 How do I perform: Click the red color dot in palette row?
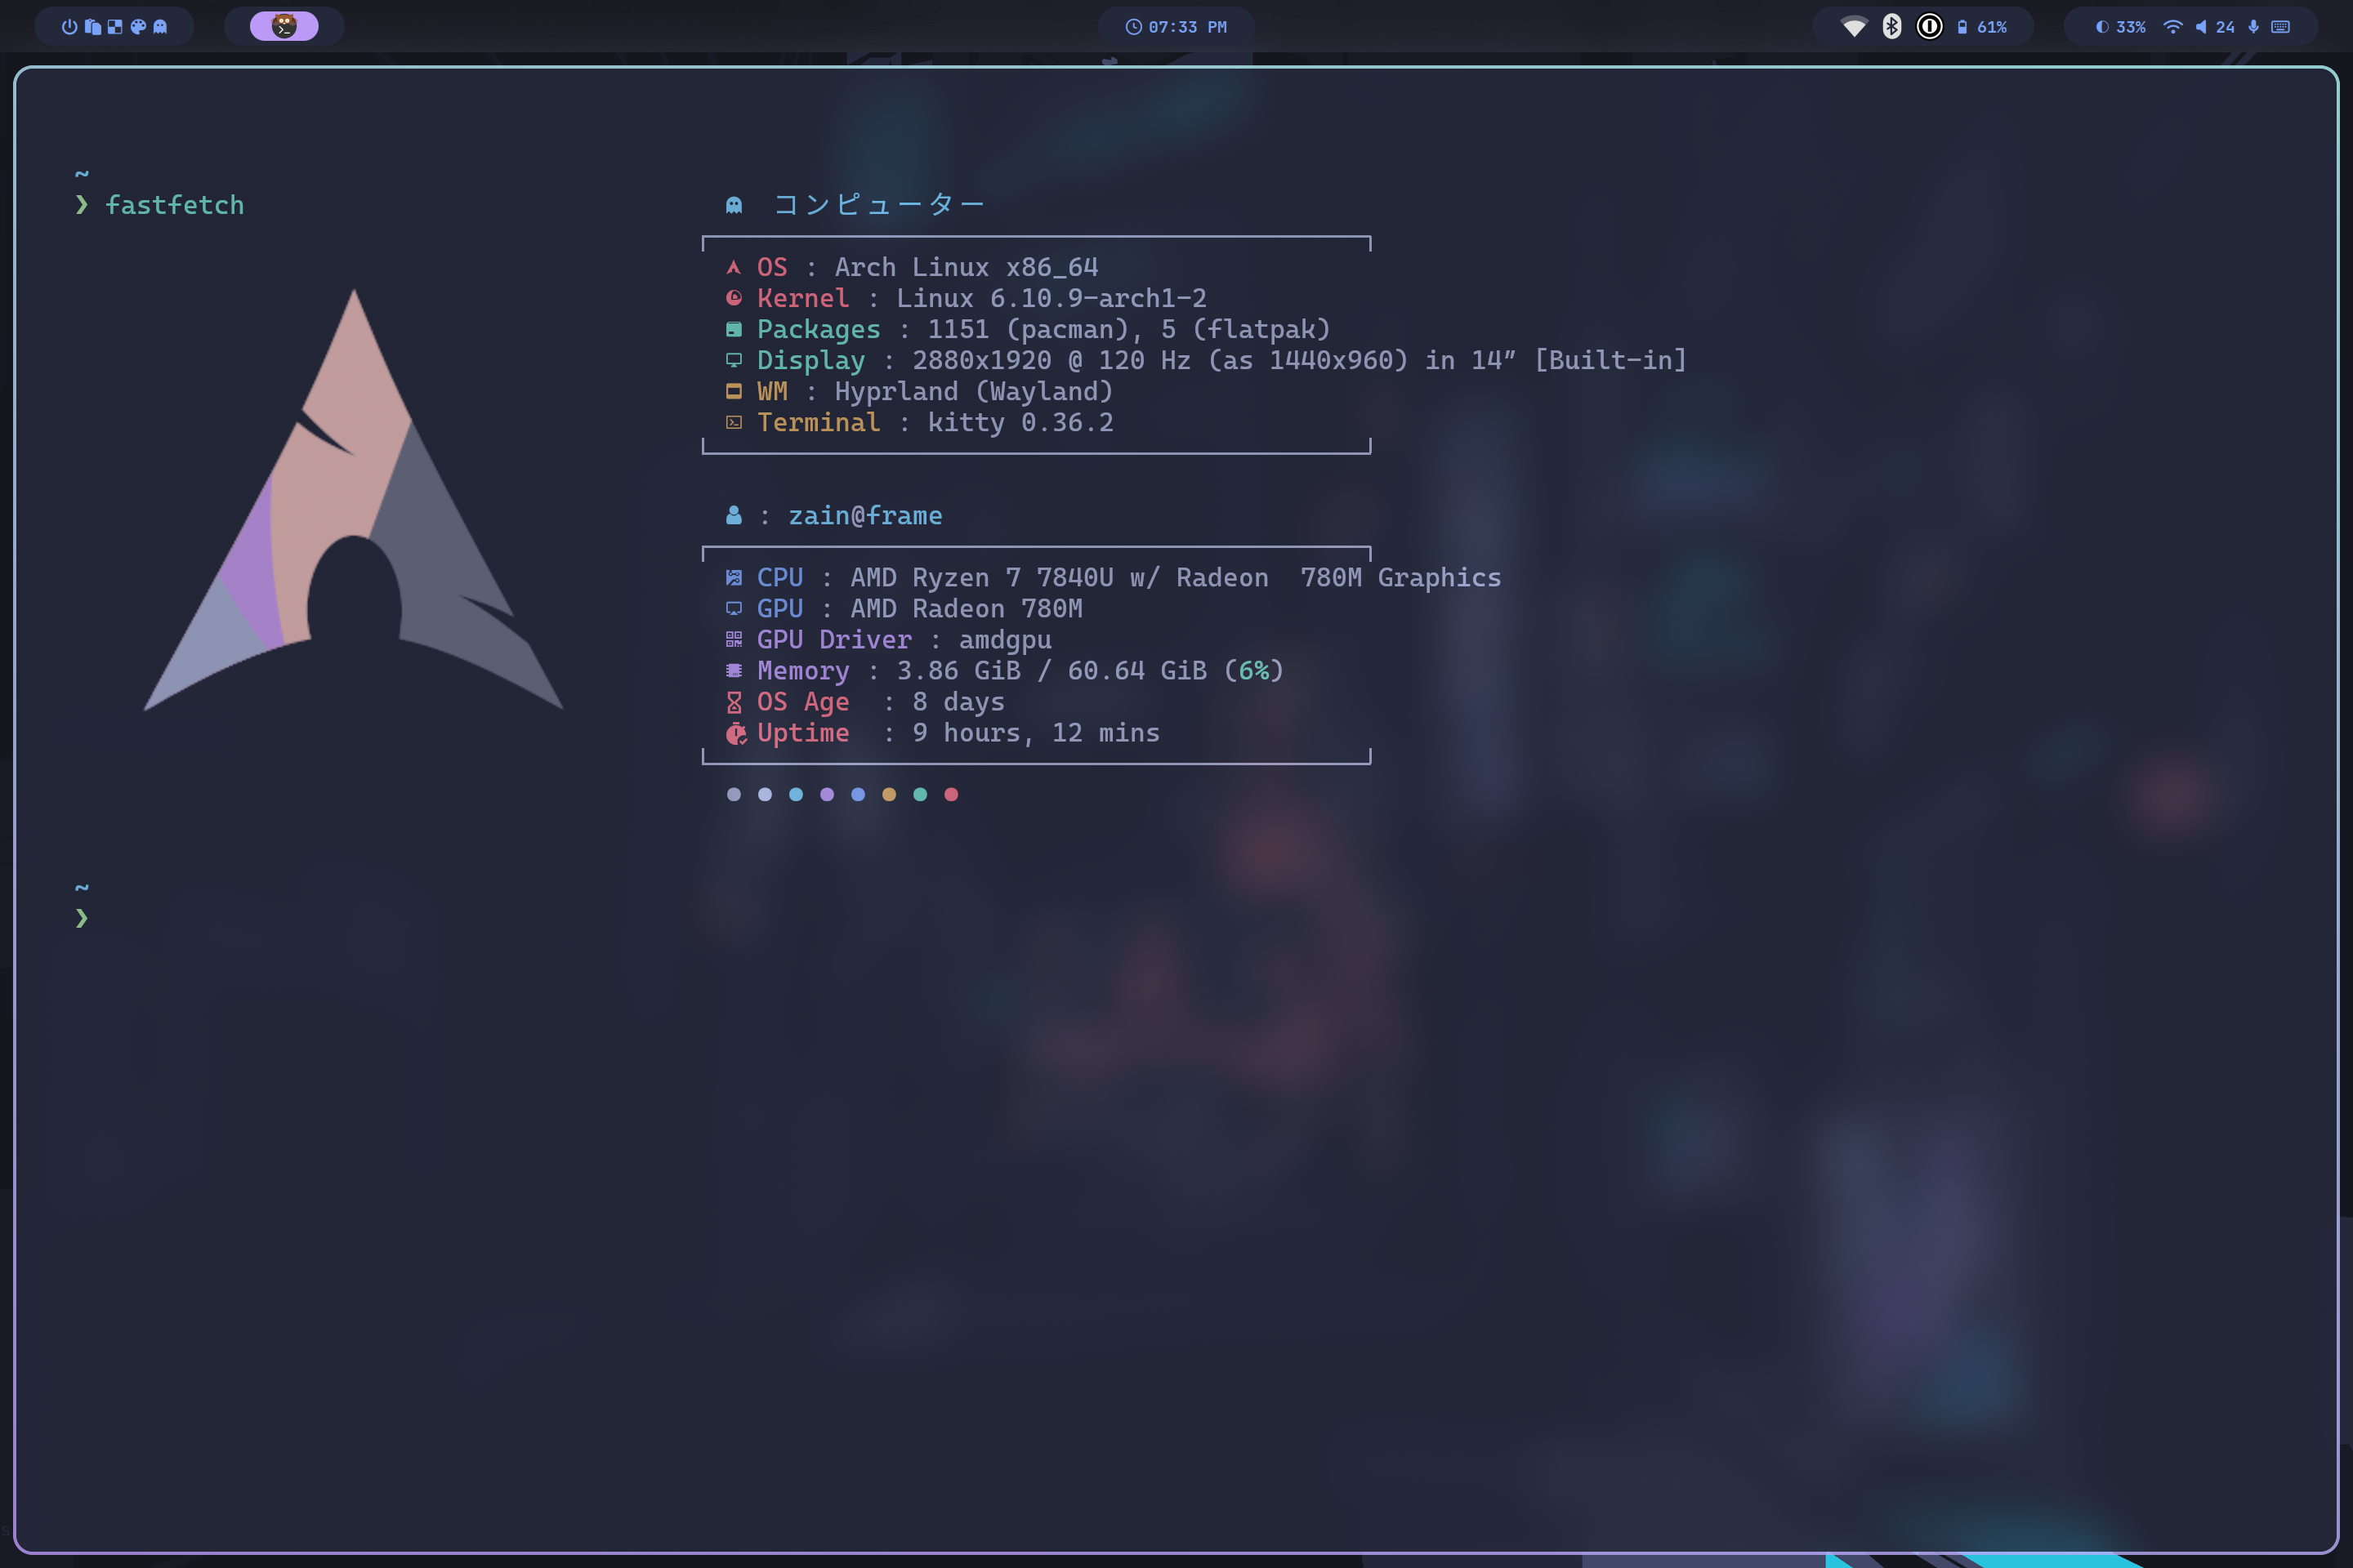(950, 795)
